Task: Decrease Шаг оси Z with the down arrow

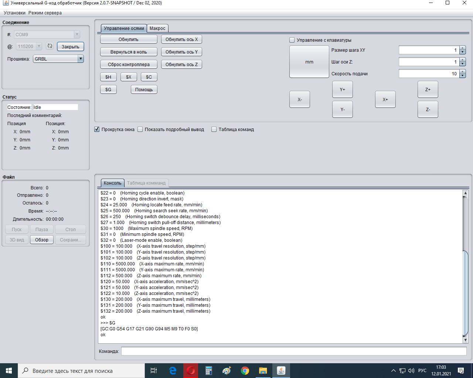Action: [463, 64]
